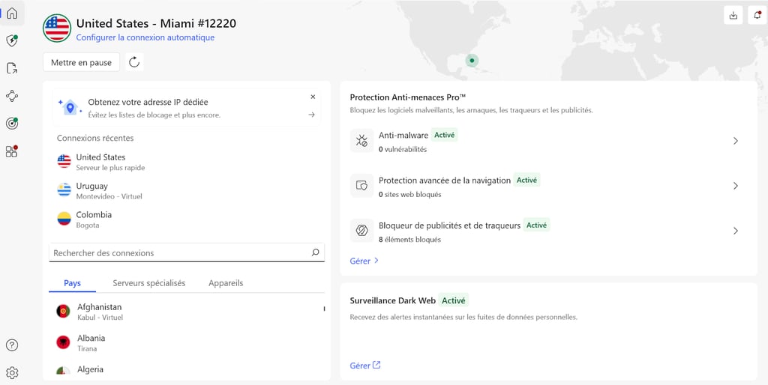The image size is (768, 385).
Task: Click the Surveillance Dark Web Activé badge
Action: click(x=453, y=300)
